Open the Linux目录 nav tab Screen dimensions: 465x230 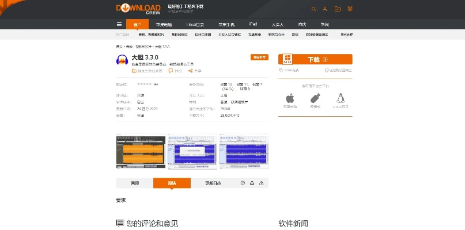[x=195, y=25]
